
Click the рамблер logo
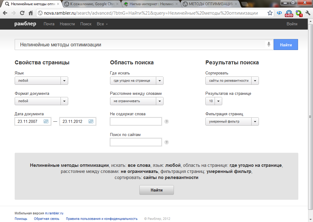click(25, 24)
